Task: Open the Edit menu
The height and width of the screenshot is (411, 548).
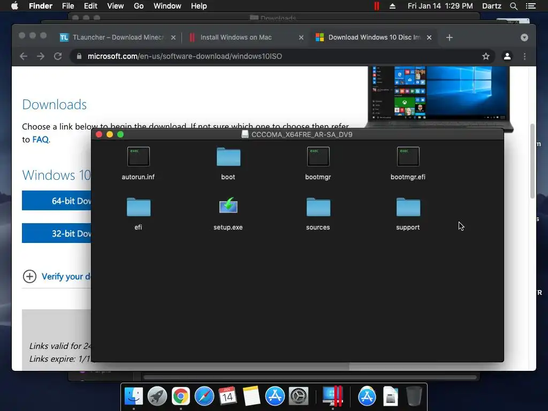Action: (90, 6)
